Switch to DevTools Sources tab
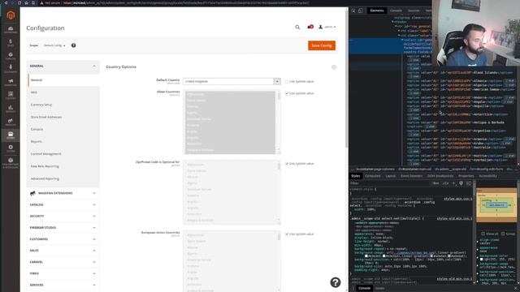 [x=414, y=11]
